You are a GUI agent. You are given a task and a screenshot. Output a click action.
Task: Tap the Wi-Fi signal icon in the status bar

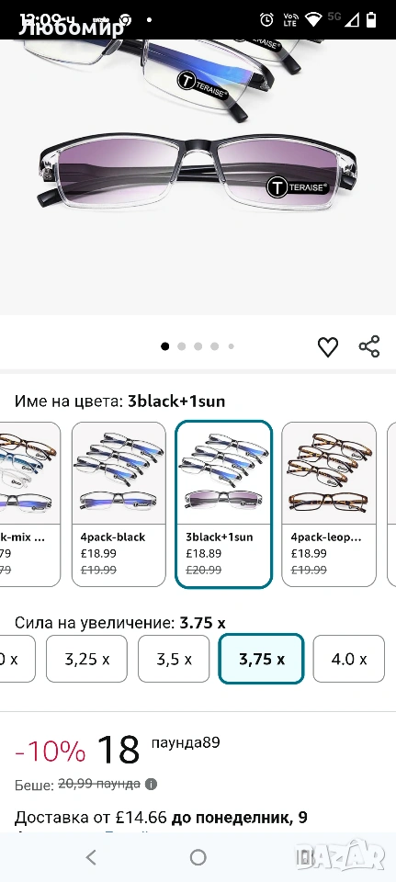[x=312, y=19]
